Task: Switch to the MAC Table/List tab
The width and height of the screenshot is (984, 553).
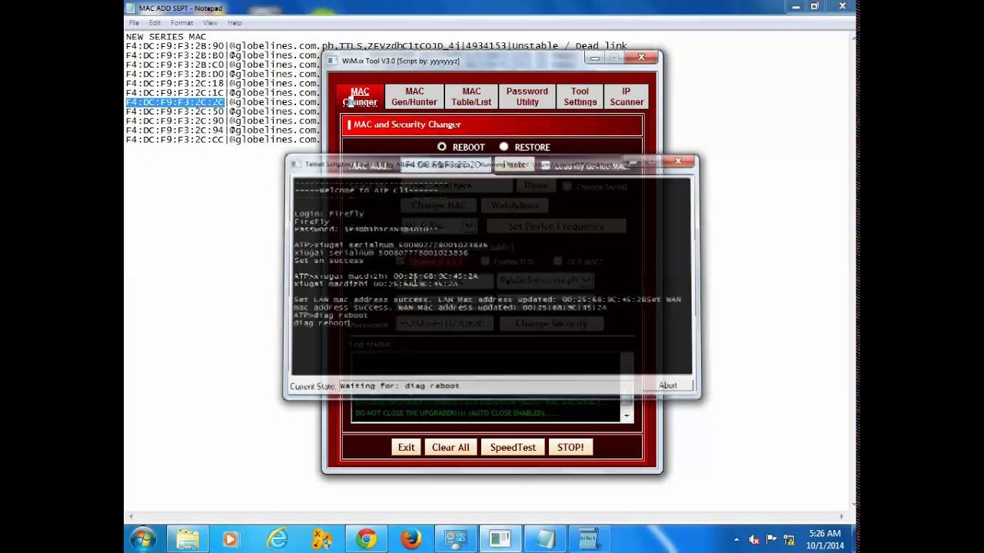Action: [x=471, y=97]
